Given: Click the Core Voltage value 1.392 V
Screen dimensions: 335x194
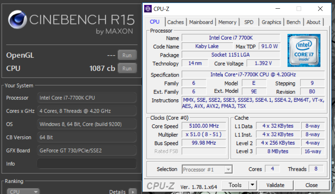Looking at the screenshot, I should (x=263, y=63).
